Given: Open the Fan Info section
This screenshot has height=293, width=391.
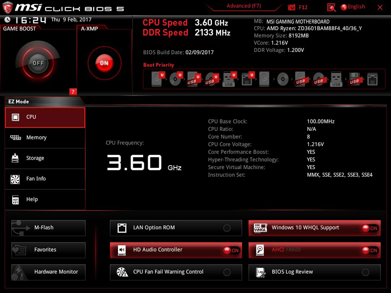Looking at the screenshot, I should [45, 179].
